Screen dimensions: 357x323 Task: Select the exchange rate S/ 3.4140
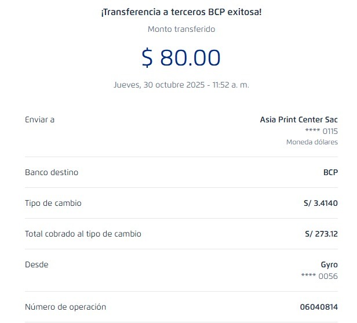click(x=318, y=203)
